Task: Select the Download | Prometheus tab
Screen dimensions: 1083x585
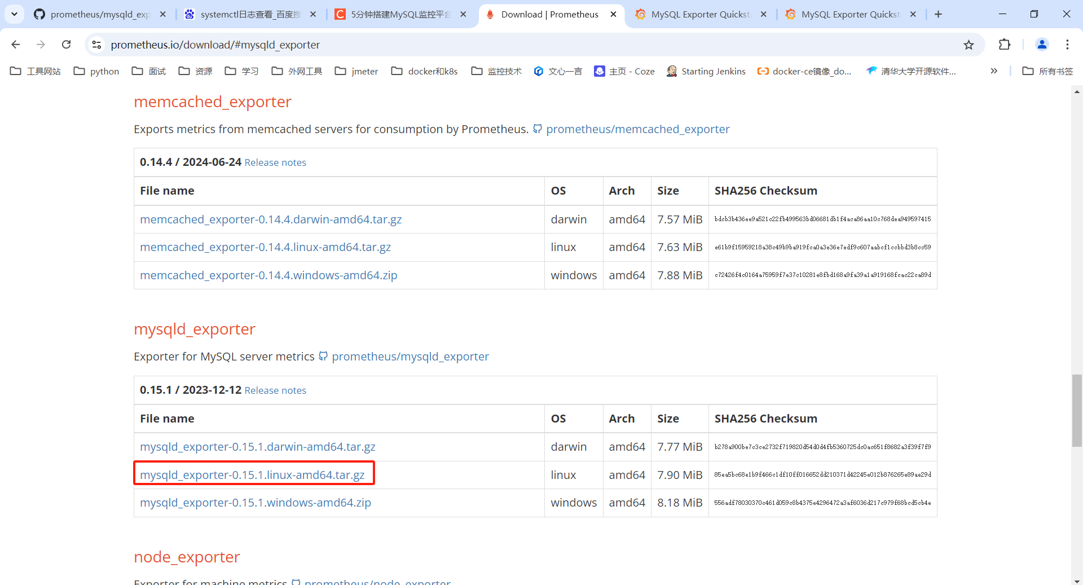Action: [x=549, y=14]
